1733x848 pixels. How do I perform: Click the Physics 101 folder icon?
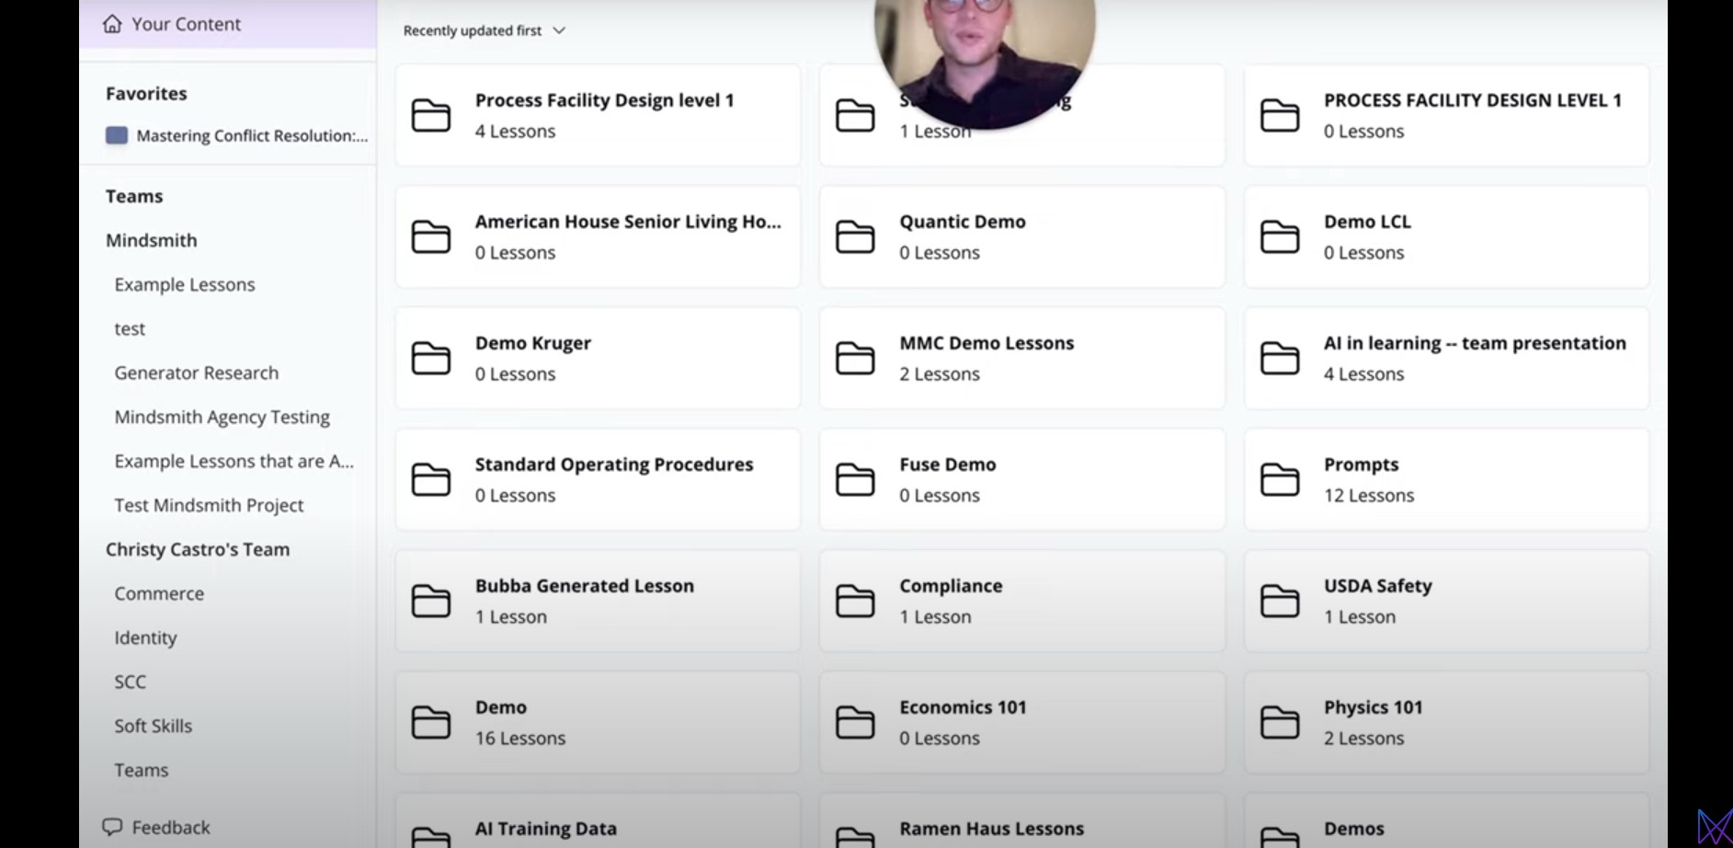[x=1280, y=723]
